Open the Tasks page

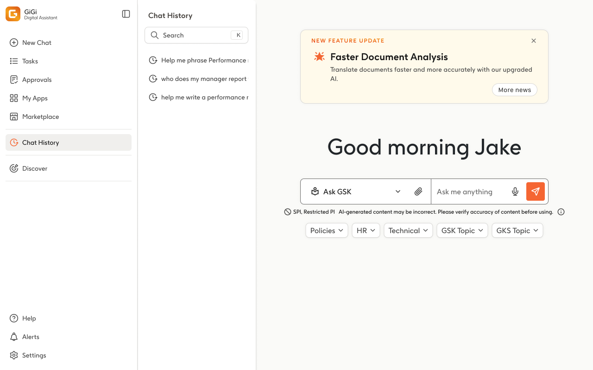pos(69,61)
